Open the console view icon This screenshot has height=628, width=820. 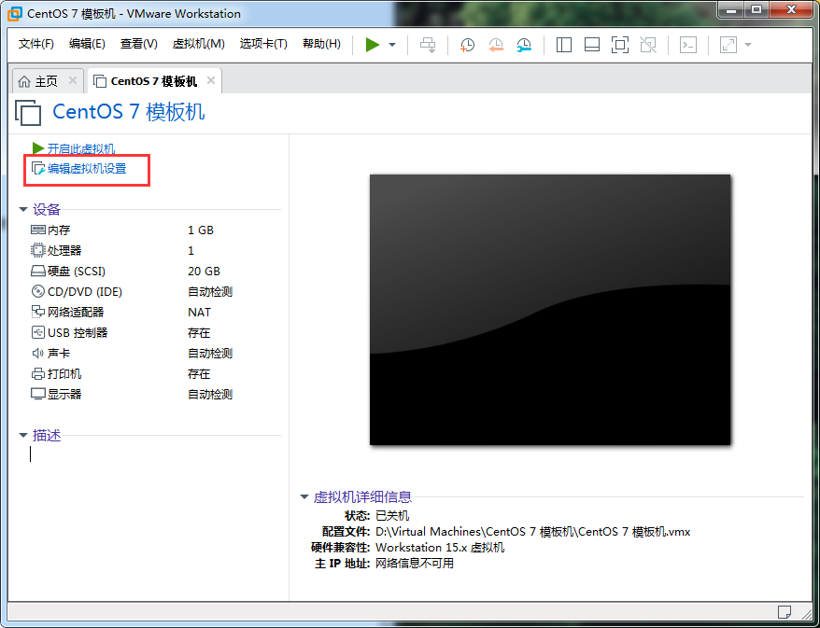688,45
